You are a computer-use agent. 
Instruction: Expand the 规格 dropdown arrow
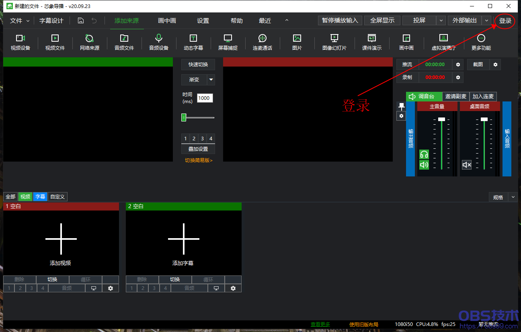click(x=513, y=197)
